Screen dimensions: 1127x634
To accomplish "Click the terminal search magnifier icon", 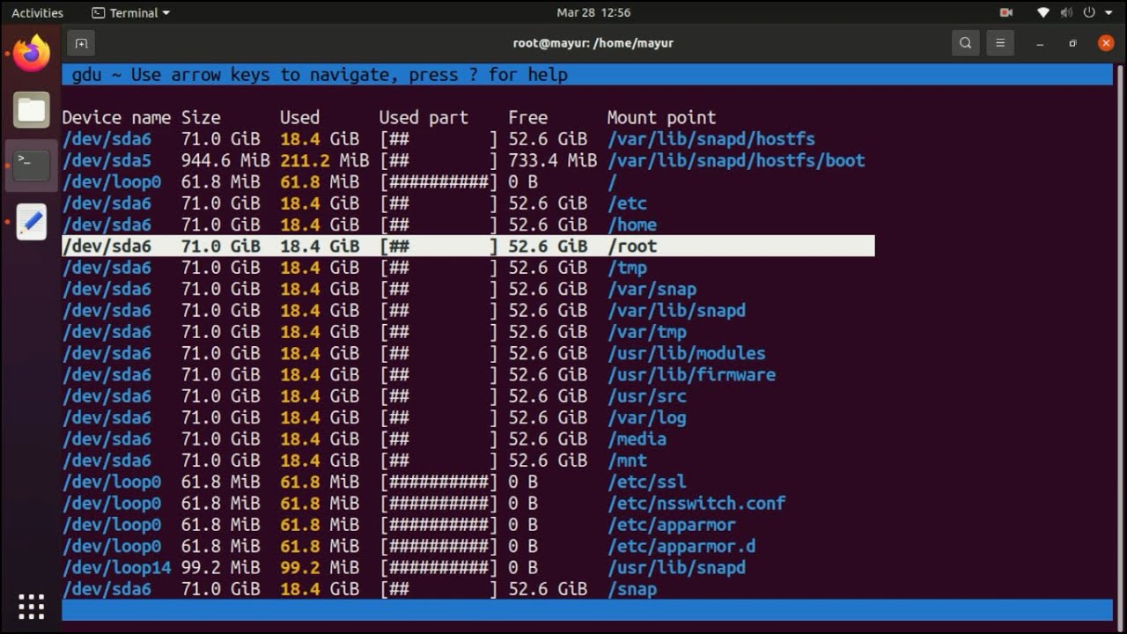I will pos(966,43).
